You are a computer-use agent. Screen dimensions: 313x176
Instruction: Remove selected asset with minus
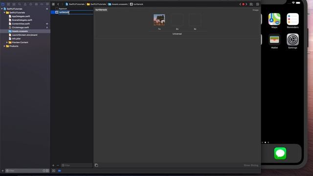pos(58,165)
